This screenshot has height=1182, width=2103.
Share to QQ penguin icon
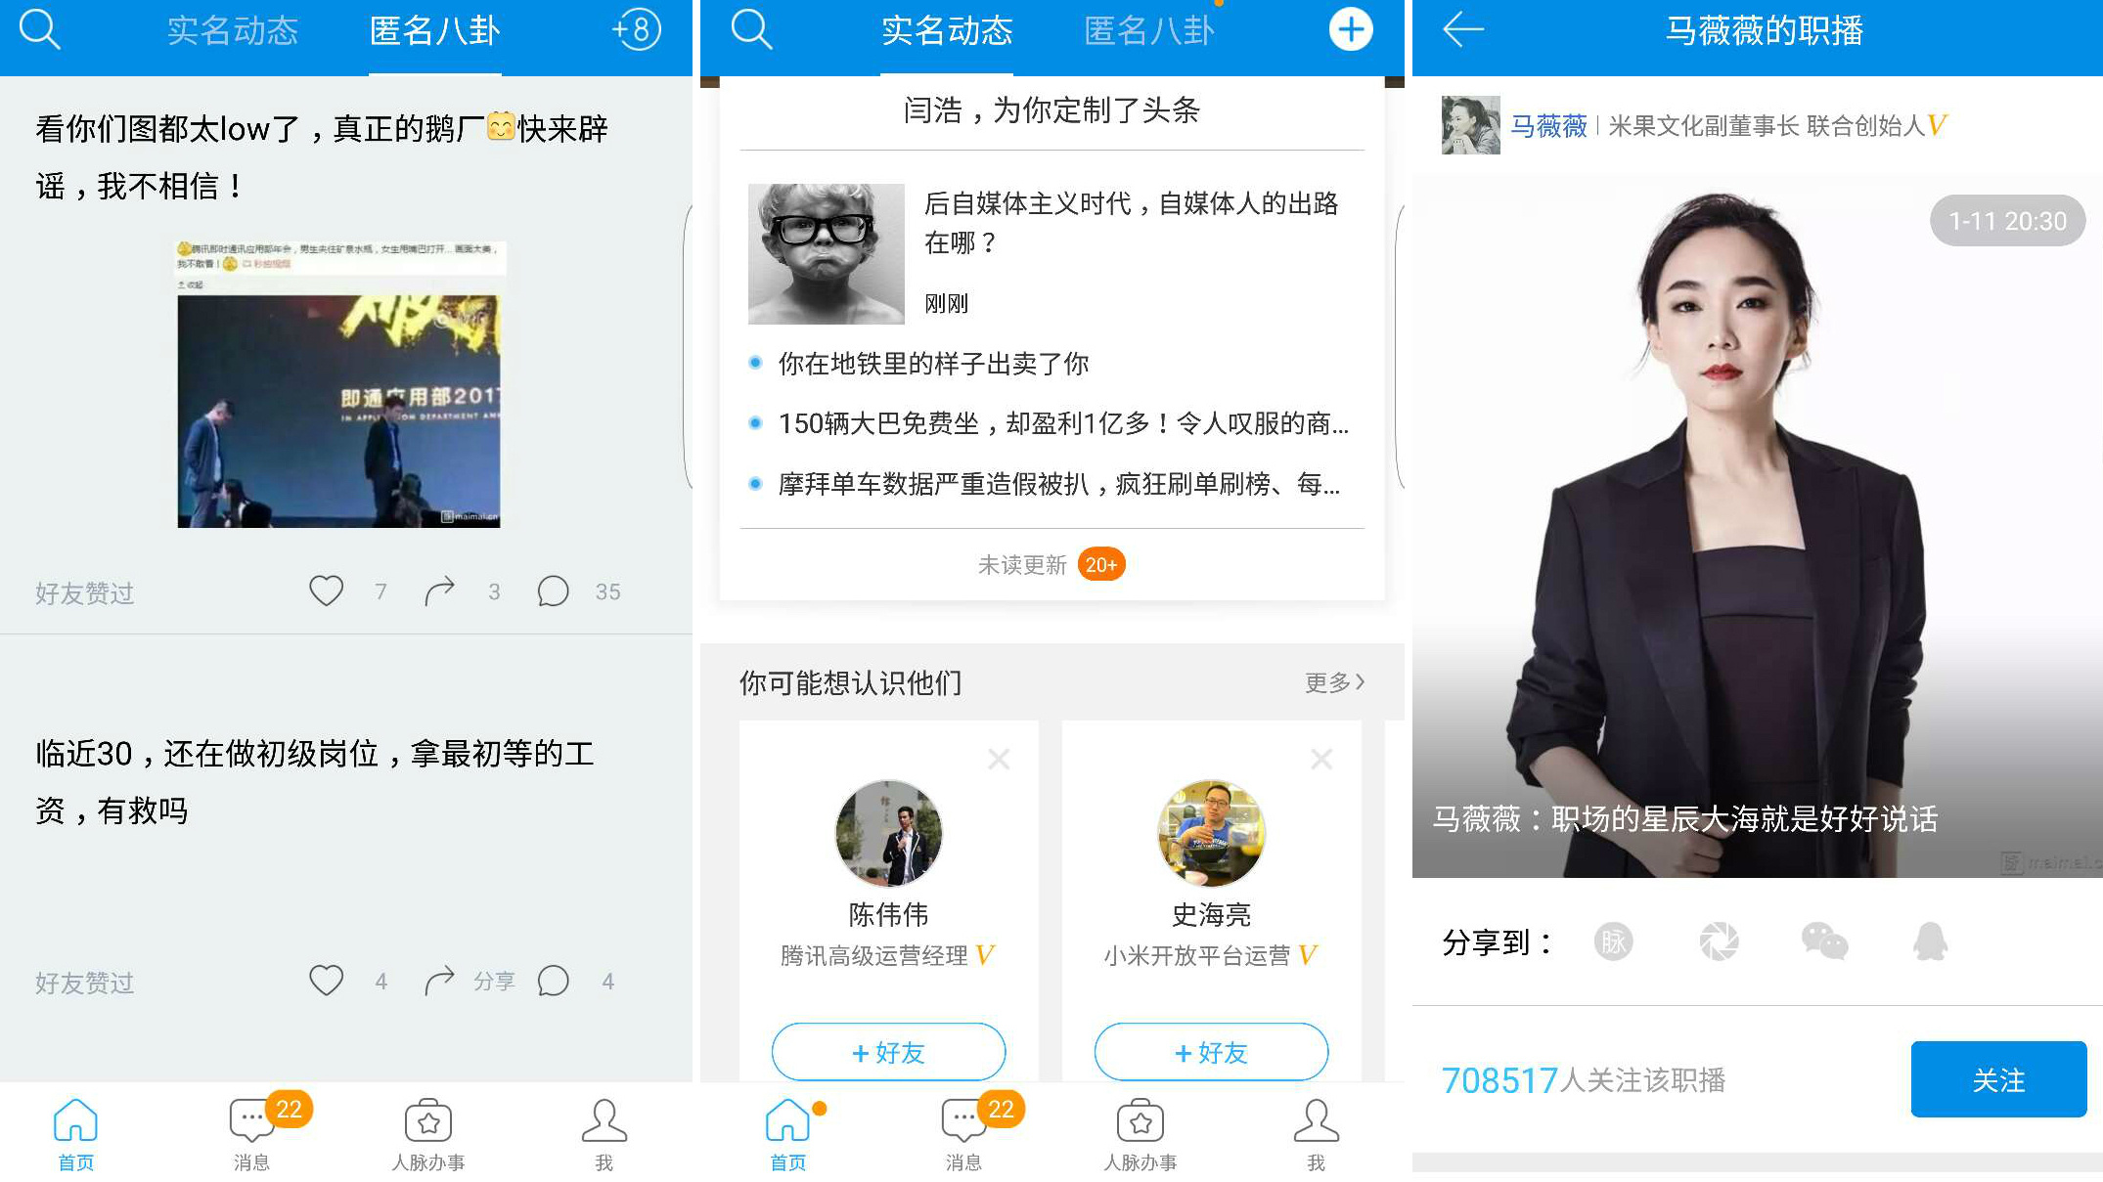1930,941
